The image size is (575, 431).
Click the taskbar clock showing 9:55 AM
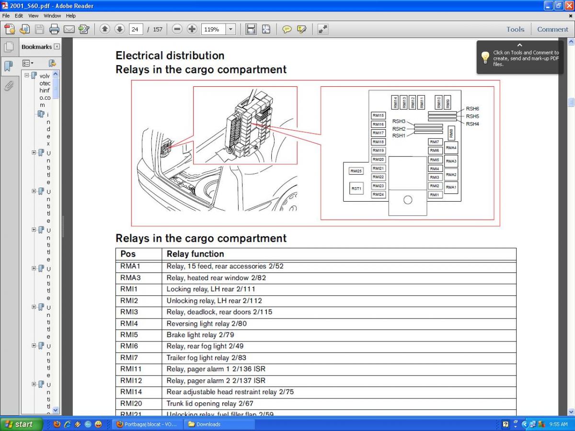(x=559, y=424)
